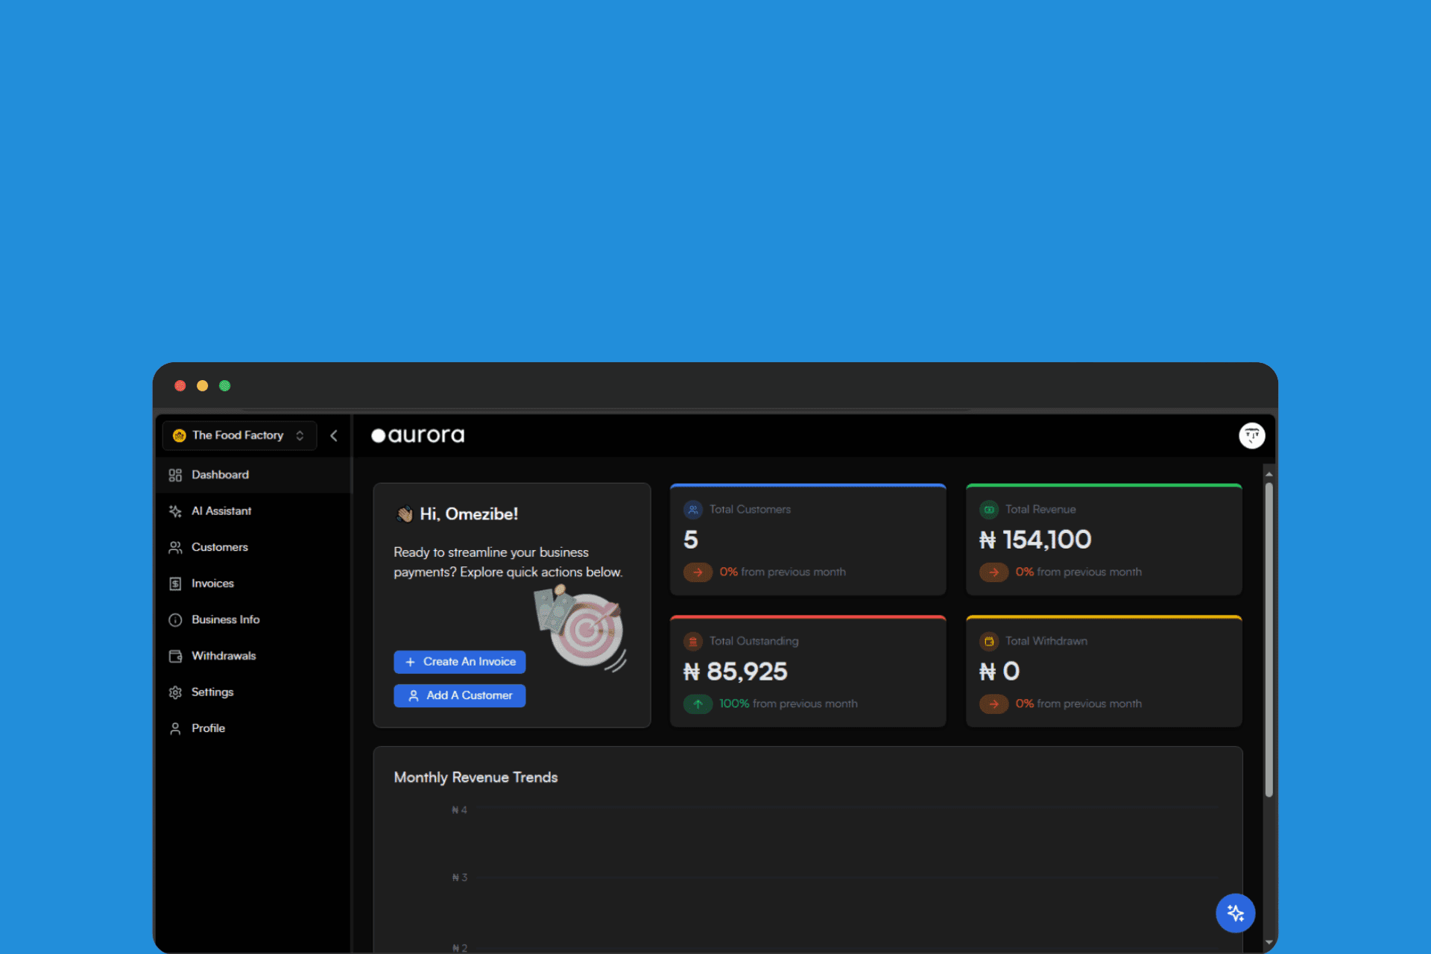
Task: Open Invoices using its sidebar icon
Action: click(x=175, y=583)
